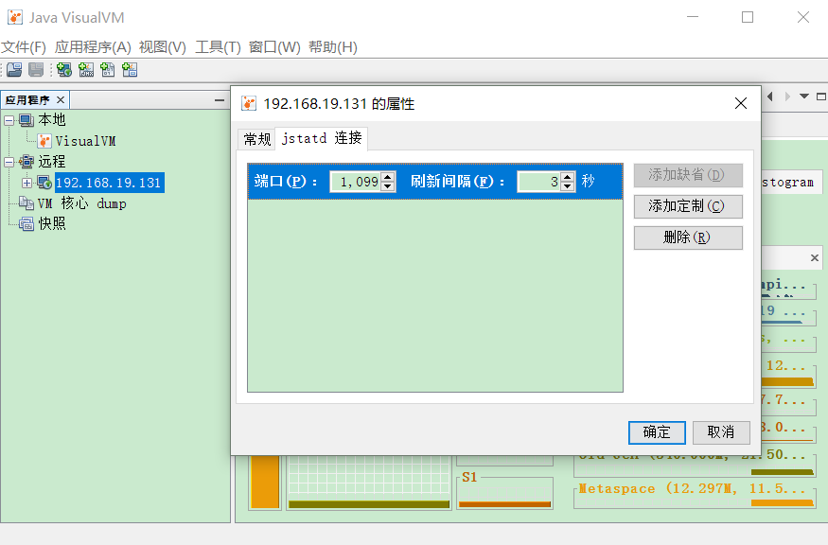828x545 pixels.
Task: Switch to the jstatd 连接 tab
Action: [322, 138]
